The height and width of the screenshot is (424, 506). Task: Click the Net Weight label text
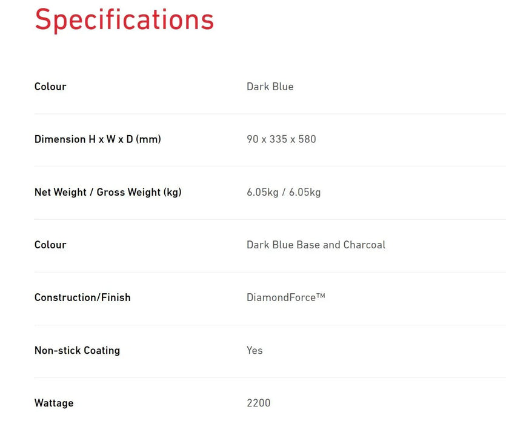tap(61, 192)
